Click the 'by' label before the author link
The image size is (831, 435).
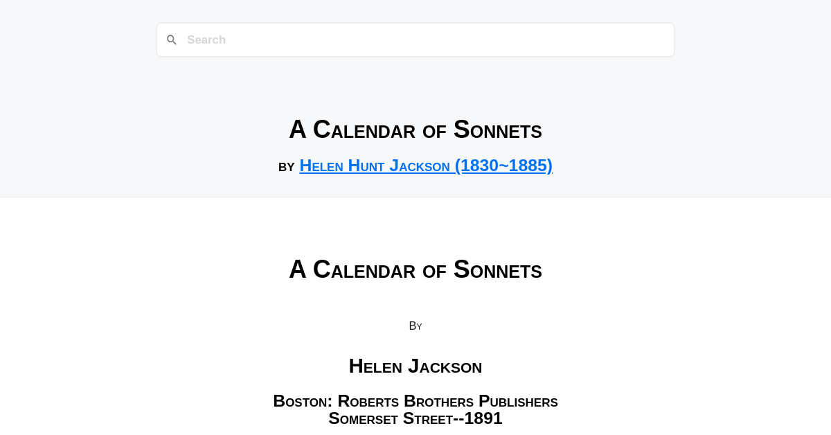tap(287, 167)
